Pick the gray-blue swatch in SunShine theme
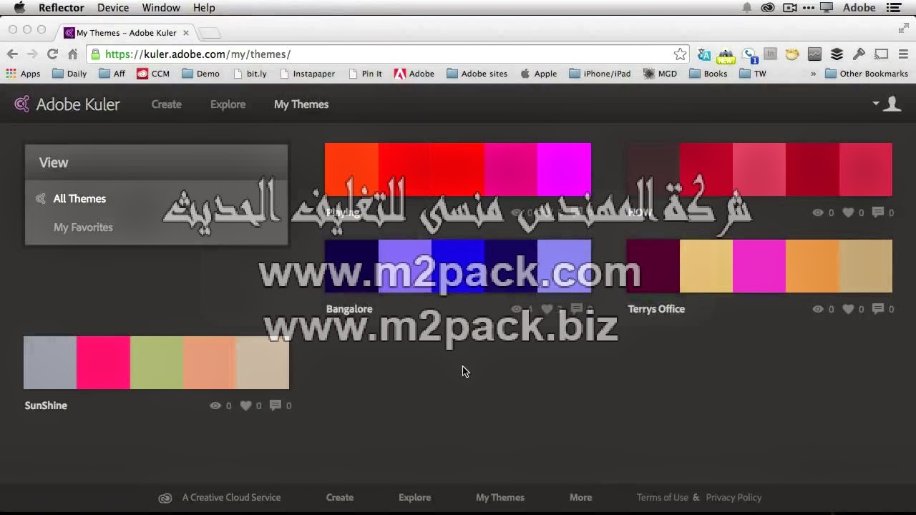 [x=50, y=363]
